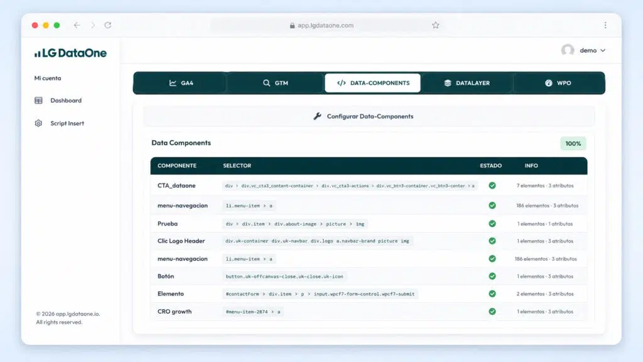This screenshot has width=643, height=362.
Task: Click green status check for Elemento
Action: click(492, 294)
